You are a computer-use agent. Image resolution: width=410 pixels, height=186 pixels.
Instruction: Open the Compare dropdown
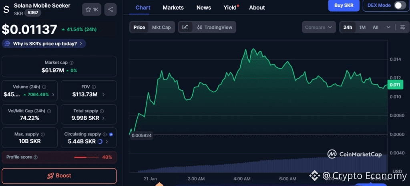point(319,27)
